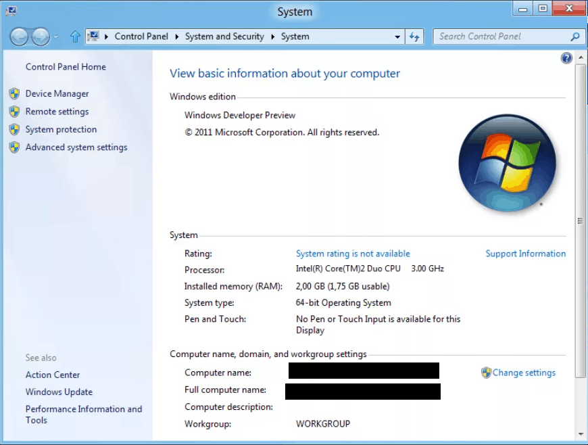588x445 pixels.
Task: Open Advanced system settings
Action: tap(76, 147)
